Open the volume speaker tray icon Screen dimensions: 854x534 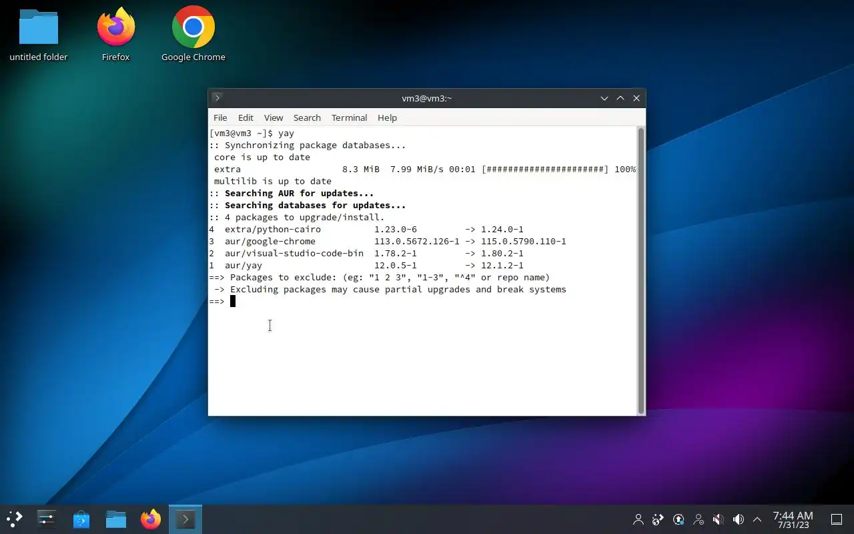pos(739,519)
